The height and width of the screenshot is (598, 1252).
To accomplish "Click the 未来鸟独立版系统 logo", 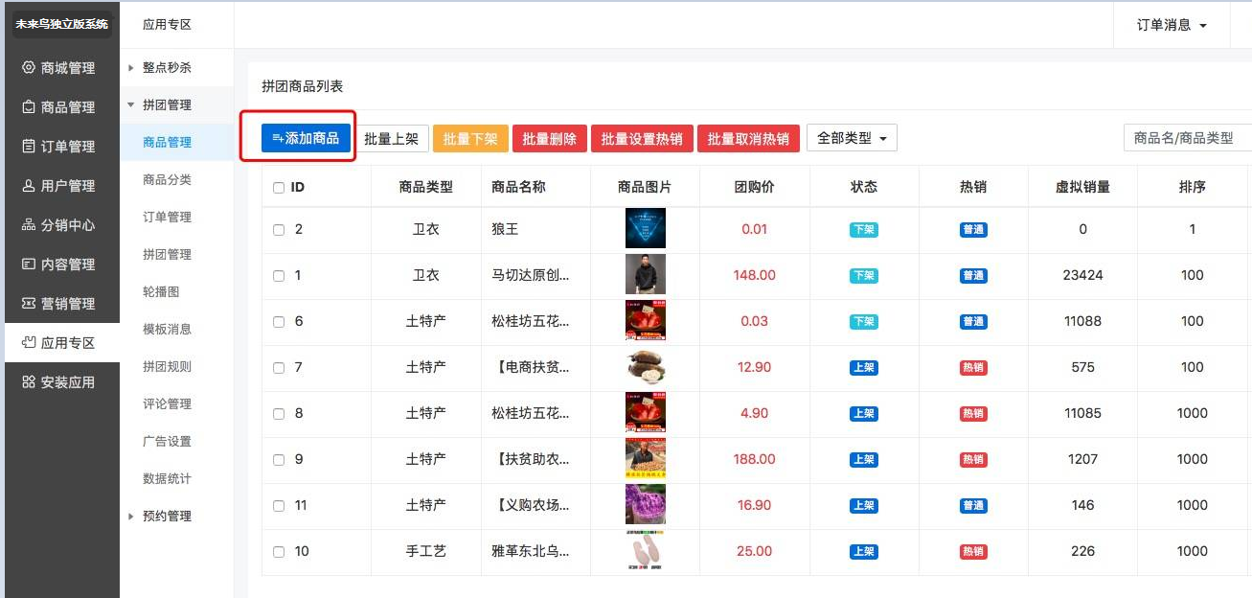I will tap(61, 24).
